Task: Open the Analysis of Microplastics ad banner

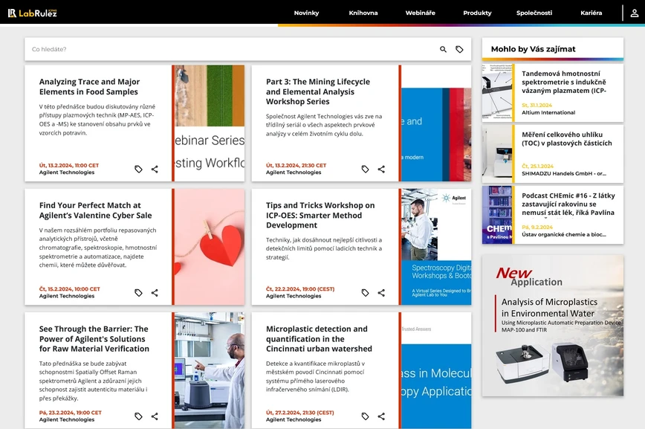Action: pos(552,325)
